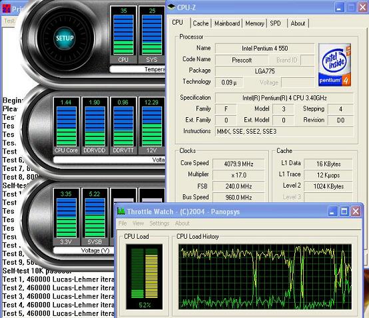
Task: Open Throttle Watch File menu
Action: [x=123, y=223]
